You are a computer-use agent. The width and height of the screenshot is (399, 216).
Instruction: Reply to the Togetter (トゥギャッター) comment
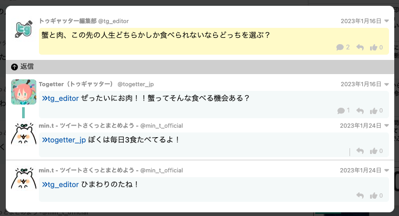tap(360, 110)
